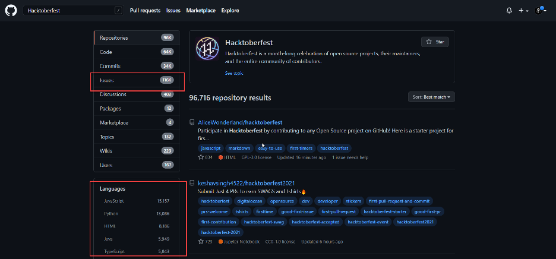Open AliceWonderland/hacktoberfest repository

point(240,122)
